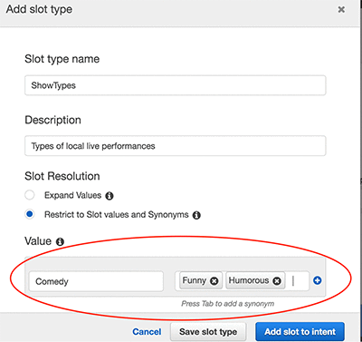
Task: Click the Humorous synonym label
Action: [x=249, y=280]
